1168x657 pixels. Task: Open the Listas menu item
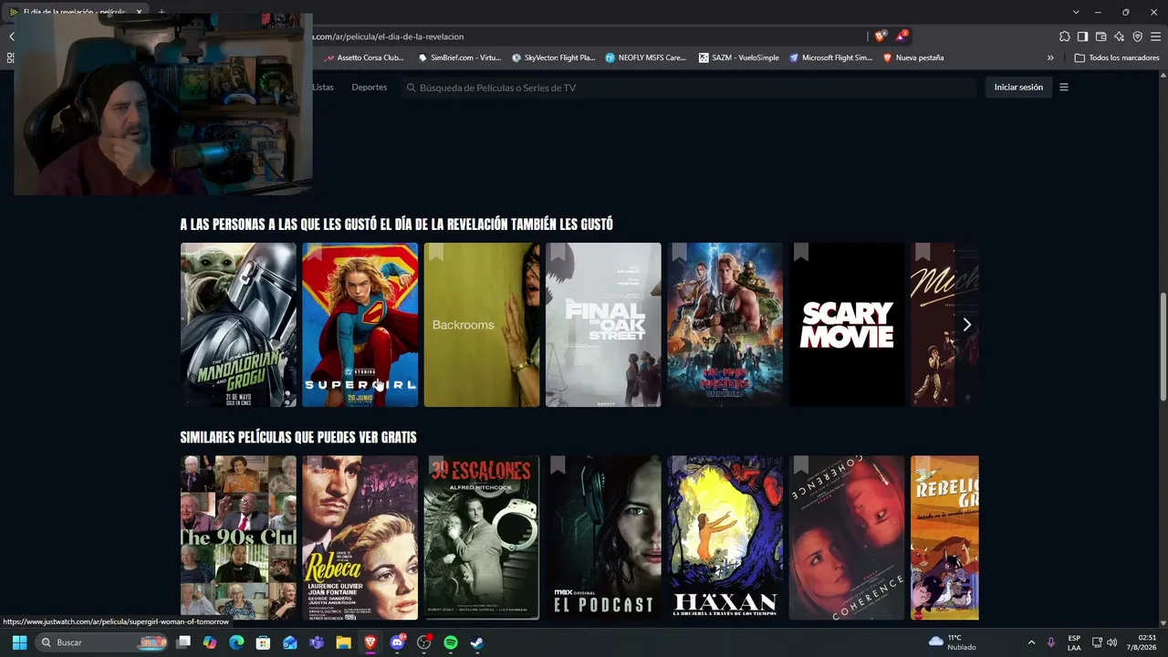[x=323, y=88]
